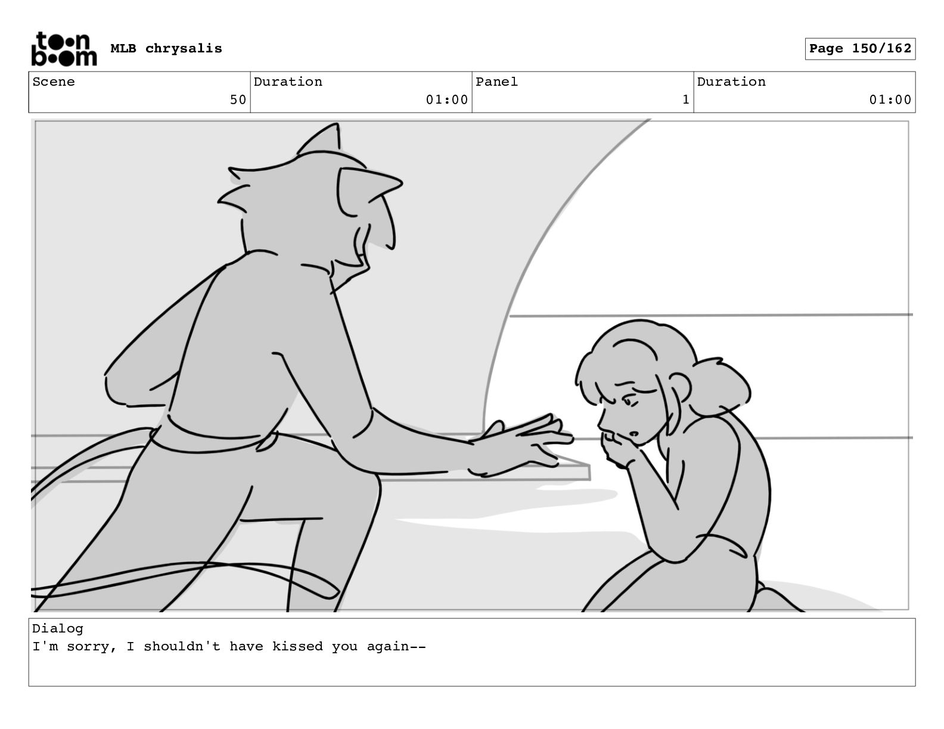The width and height of the screenshot is (944, 729).
Task: Select the panel duration value '01:00'
Action: pos(890,99)
